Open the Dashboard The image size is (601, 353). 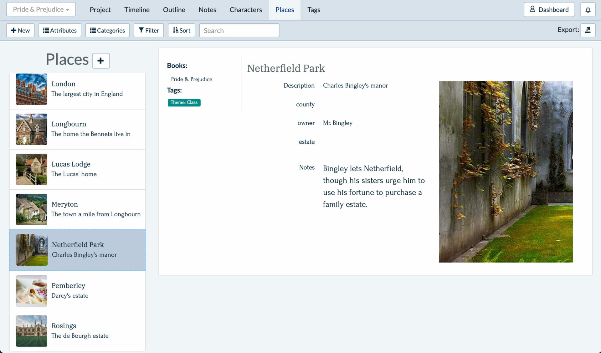[x=549, y=9]
